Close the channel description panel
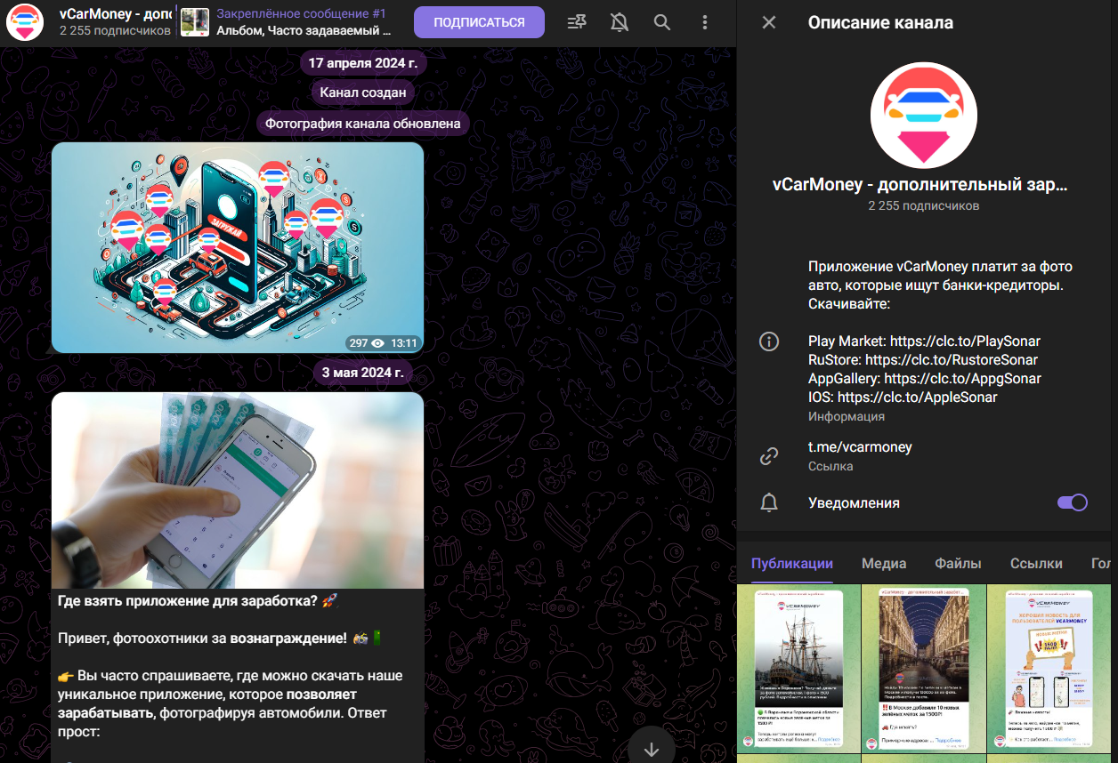The image size is (1118, 763). coord(769,22)
